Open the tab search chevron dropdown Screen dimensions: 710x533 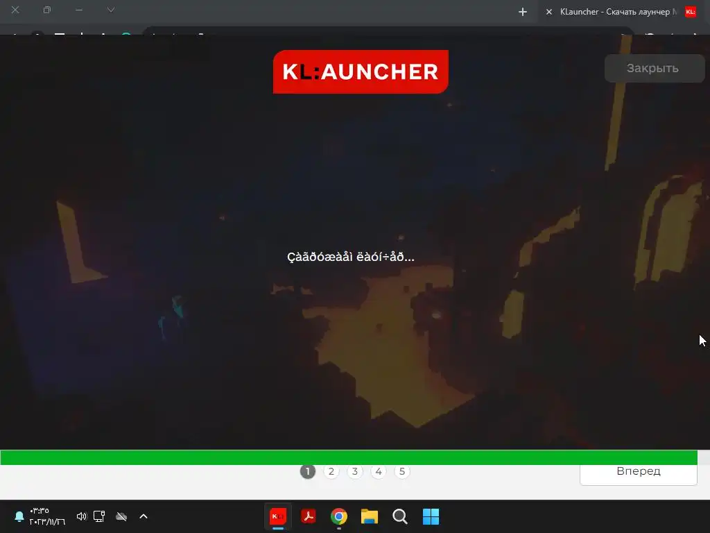click(x=111, y=10)
